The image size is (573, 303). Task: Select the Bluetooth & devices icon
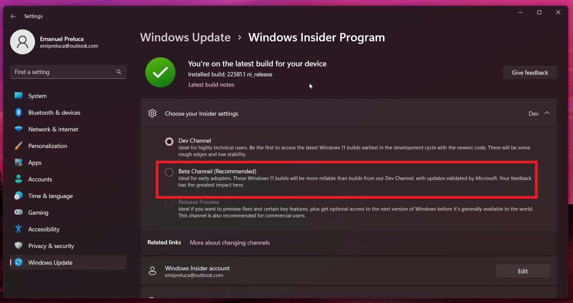pos(18,112)
